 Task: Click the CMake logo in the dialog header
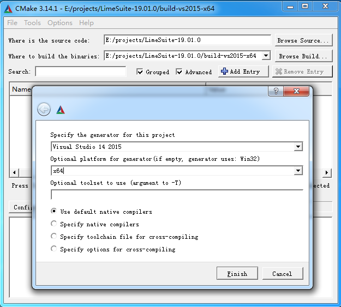pyautogui.click(x=61, y=110)
